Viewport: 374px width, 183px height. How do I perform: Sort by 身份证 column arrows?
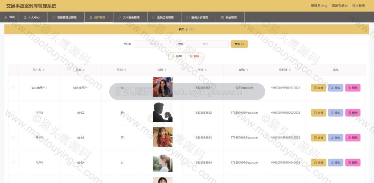[x=290, y=70]
